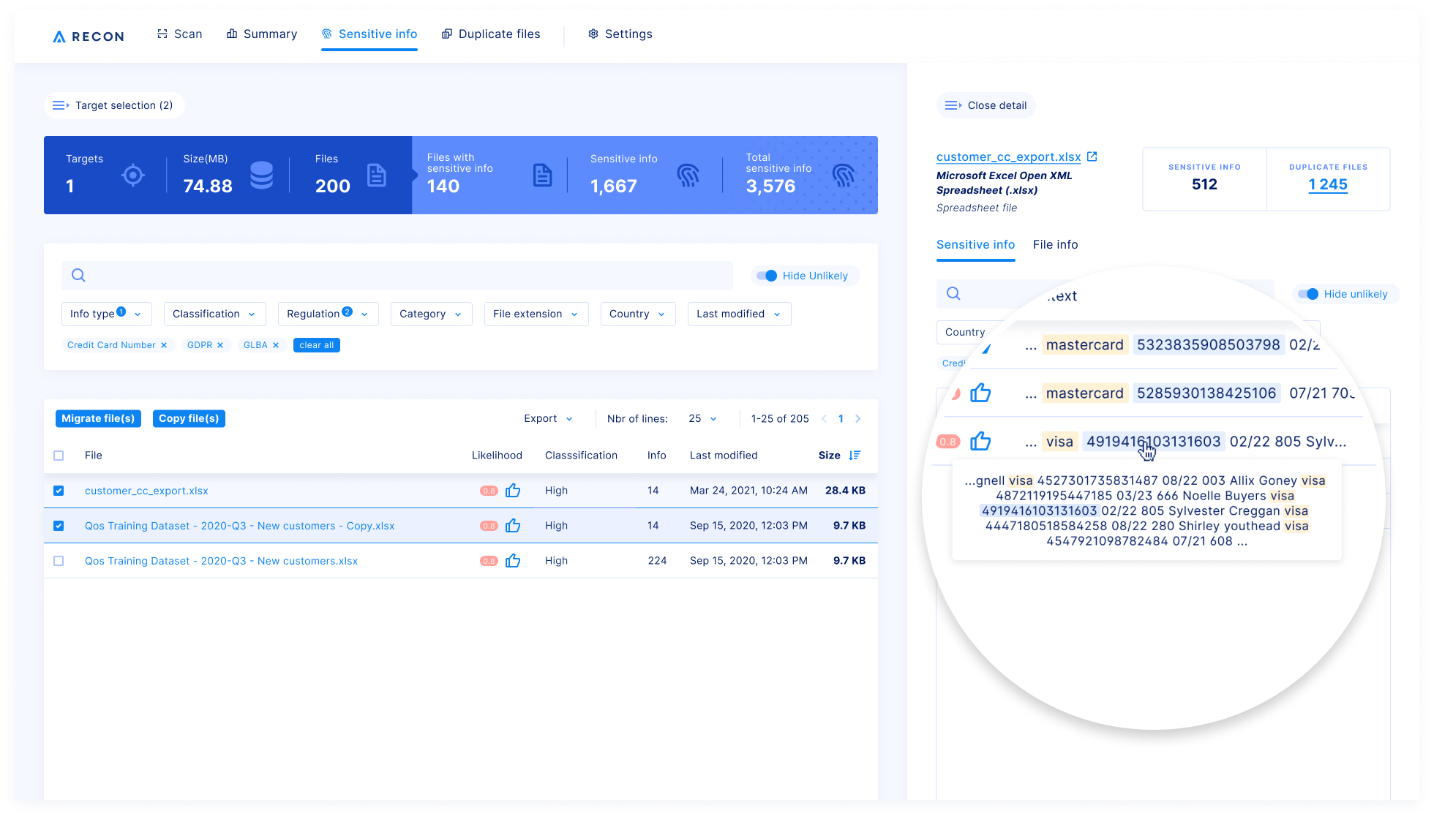Go to the next results page arrow

[x=858, y=419]
